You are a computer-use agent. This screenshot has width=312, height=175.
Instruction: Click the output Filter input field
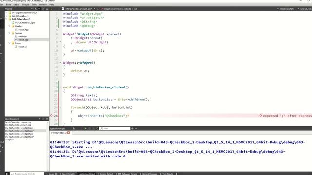115,128
